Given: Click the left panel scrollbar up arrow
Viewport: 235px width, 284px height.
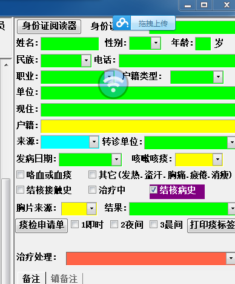Looking at the screenshot, I should pos(6,65).
